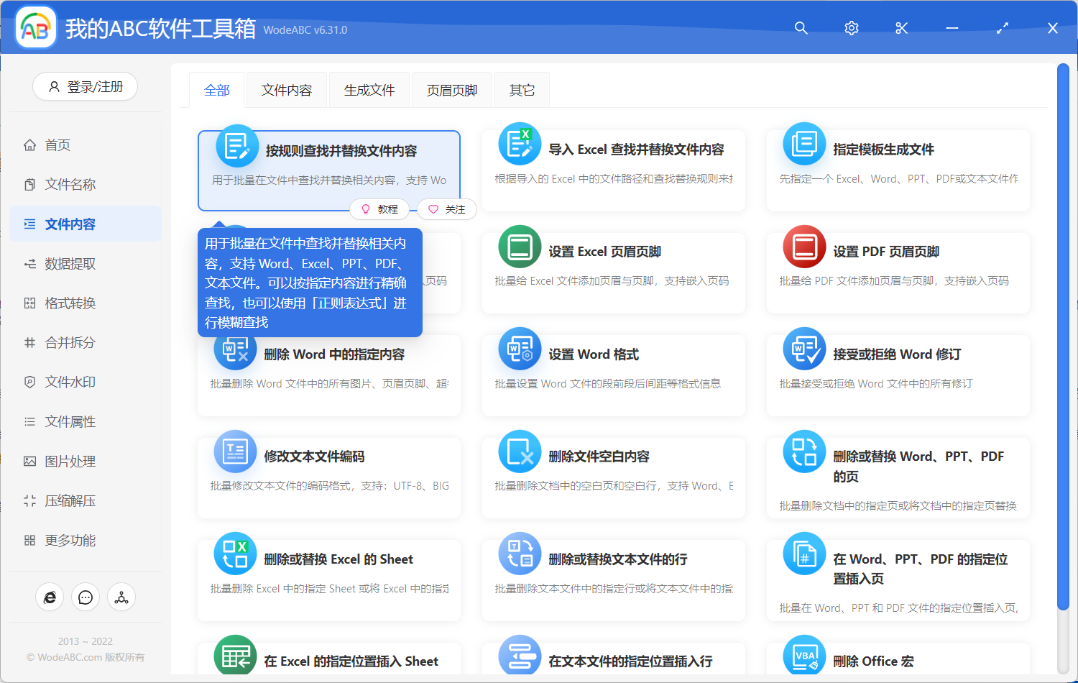Click the share network icon at bottom left

pyautogui.click(x=121, y=597)
